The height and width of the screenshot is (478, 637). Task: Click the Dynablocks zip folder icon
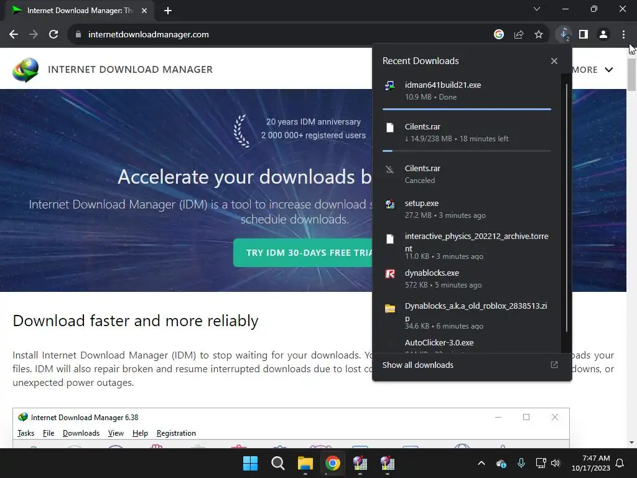coord(390,309)
